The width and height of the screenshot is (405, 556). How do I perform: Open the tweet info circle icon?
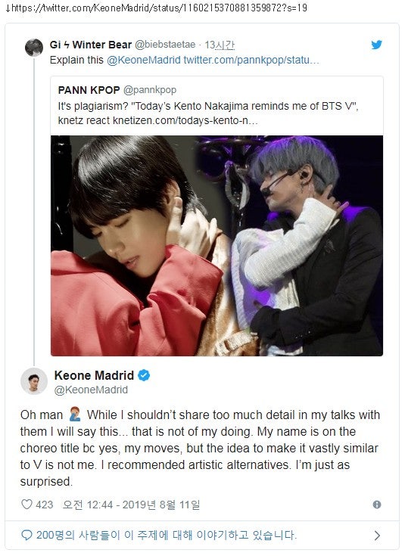pyautogui.click(x=377, y=505)
